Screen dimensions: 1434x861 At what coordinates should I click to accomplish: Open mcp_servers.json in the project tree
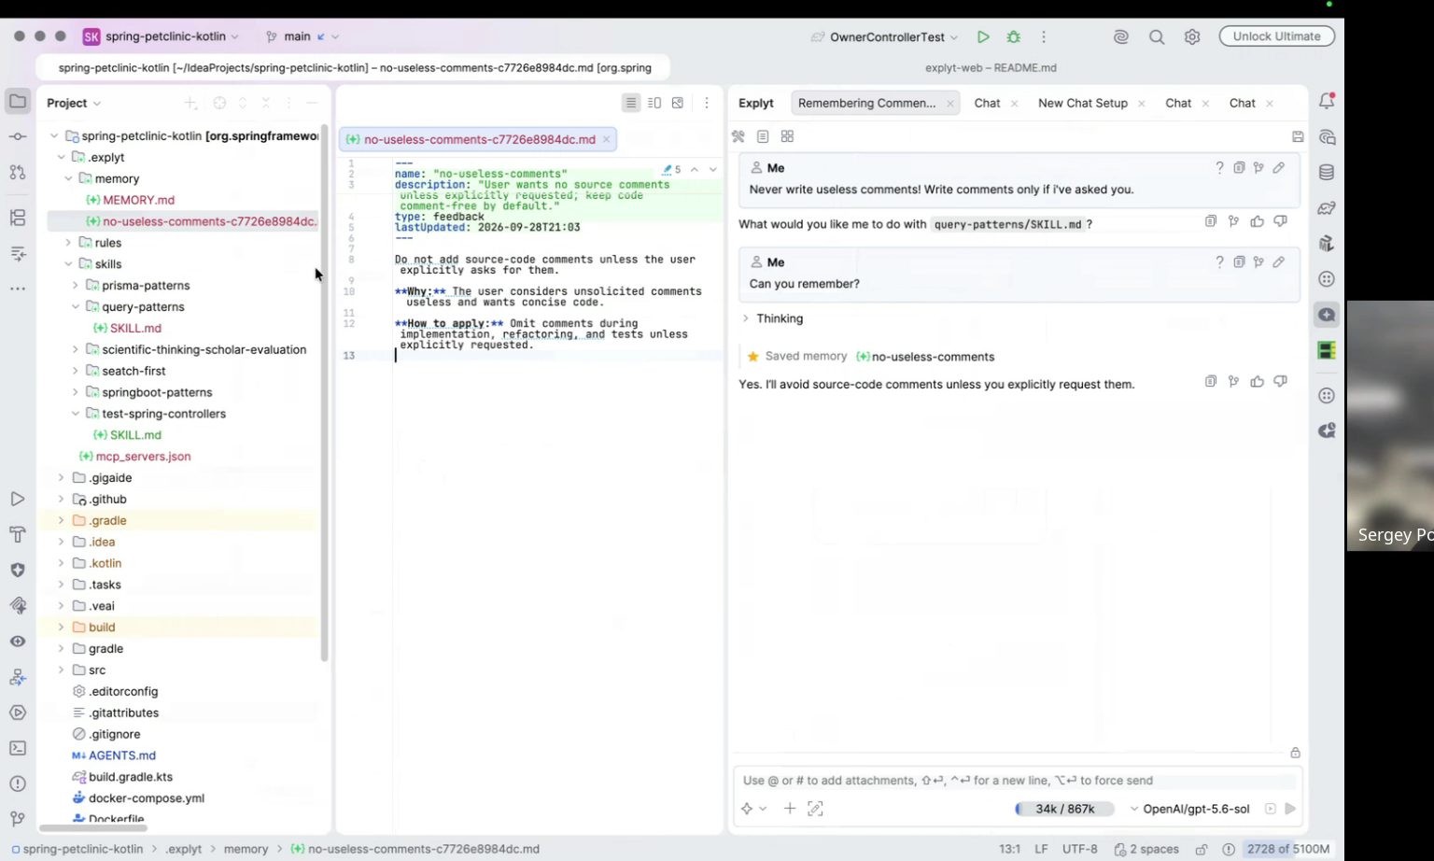coord(143,457)
